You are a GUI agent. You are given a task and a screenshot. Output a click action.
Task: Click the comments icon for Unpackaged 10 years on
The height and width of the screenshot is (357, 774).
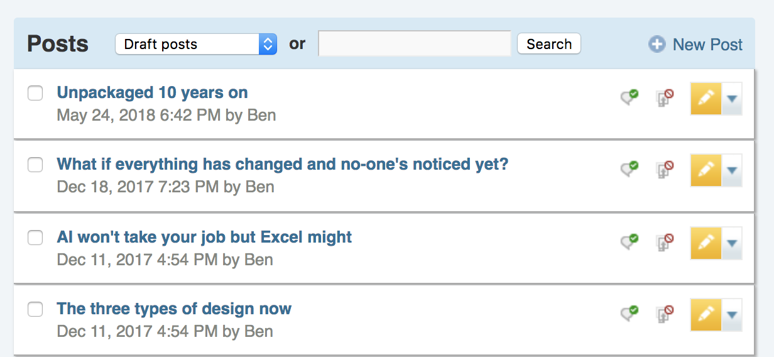[630, 97]
